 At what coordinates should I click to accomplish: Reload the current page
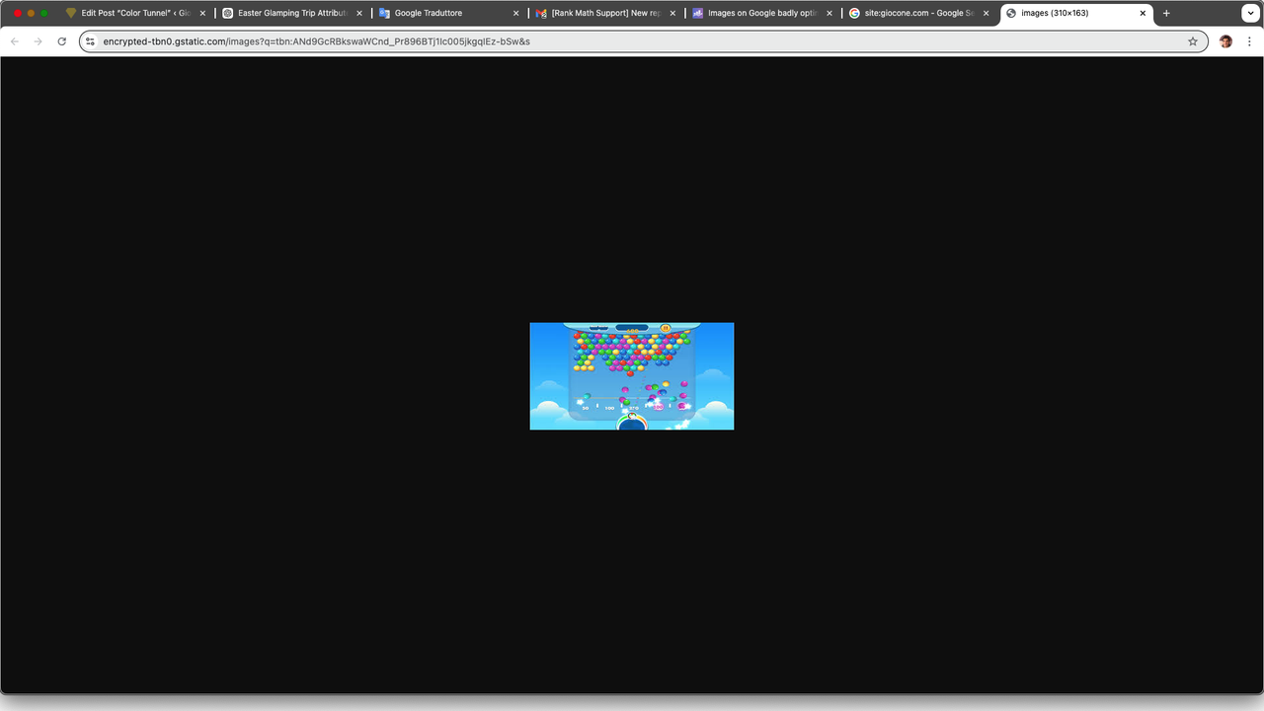pyautogui.click(x=62, y=41)
